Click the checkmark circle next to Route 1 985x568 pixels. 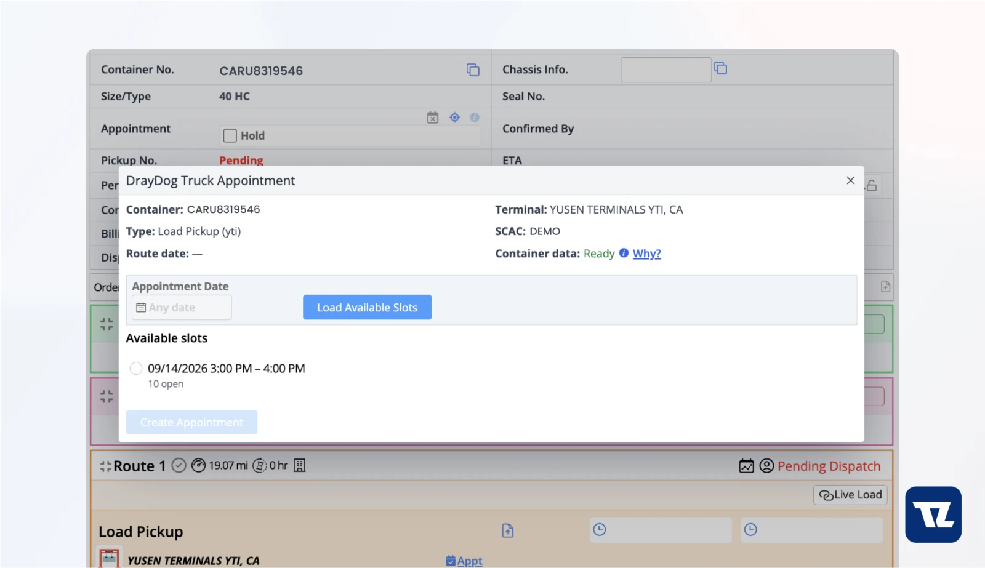pyautogui.click(x=179, y=466)
